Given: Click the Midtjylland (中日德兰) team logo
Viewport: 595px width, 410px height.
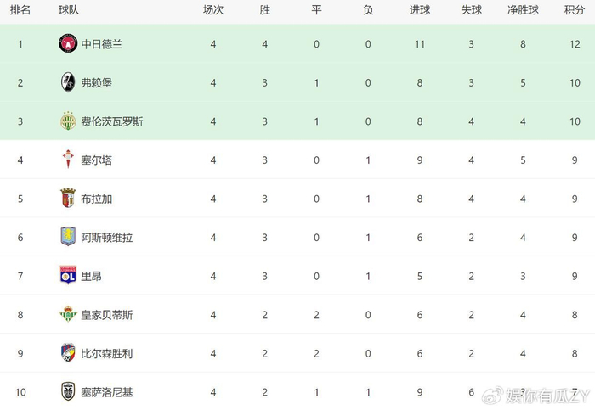Looking at the screenshot, I should (68, 43).
